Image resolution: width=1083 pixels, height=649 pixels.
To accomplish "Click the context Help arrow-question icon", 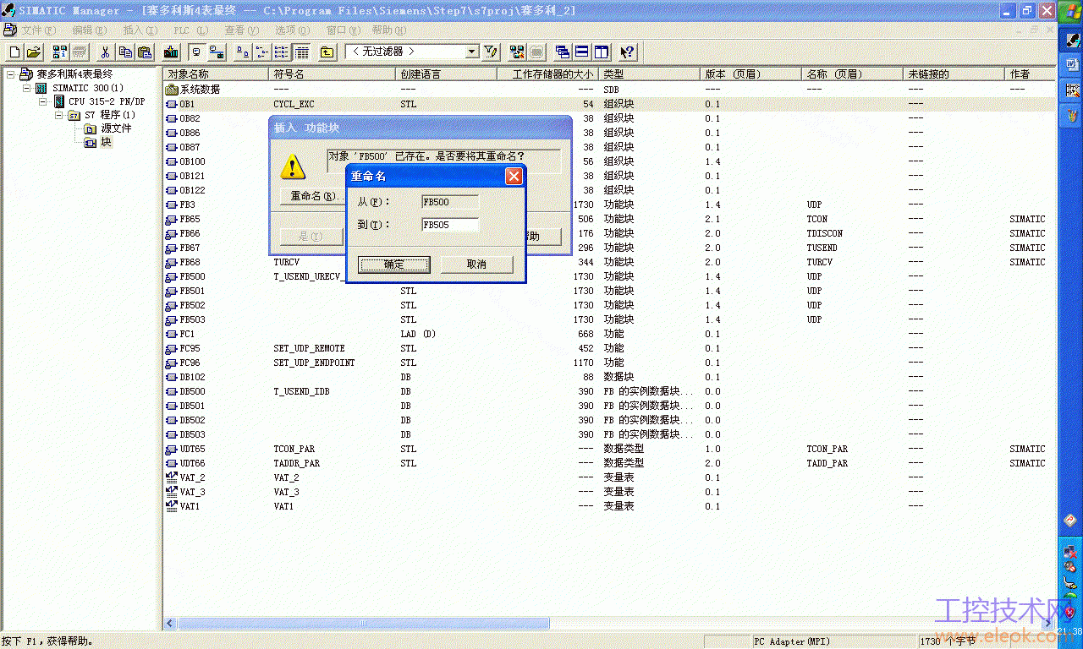I will point(628,52).
